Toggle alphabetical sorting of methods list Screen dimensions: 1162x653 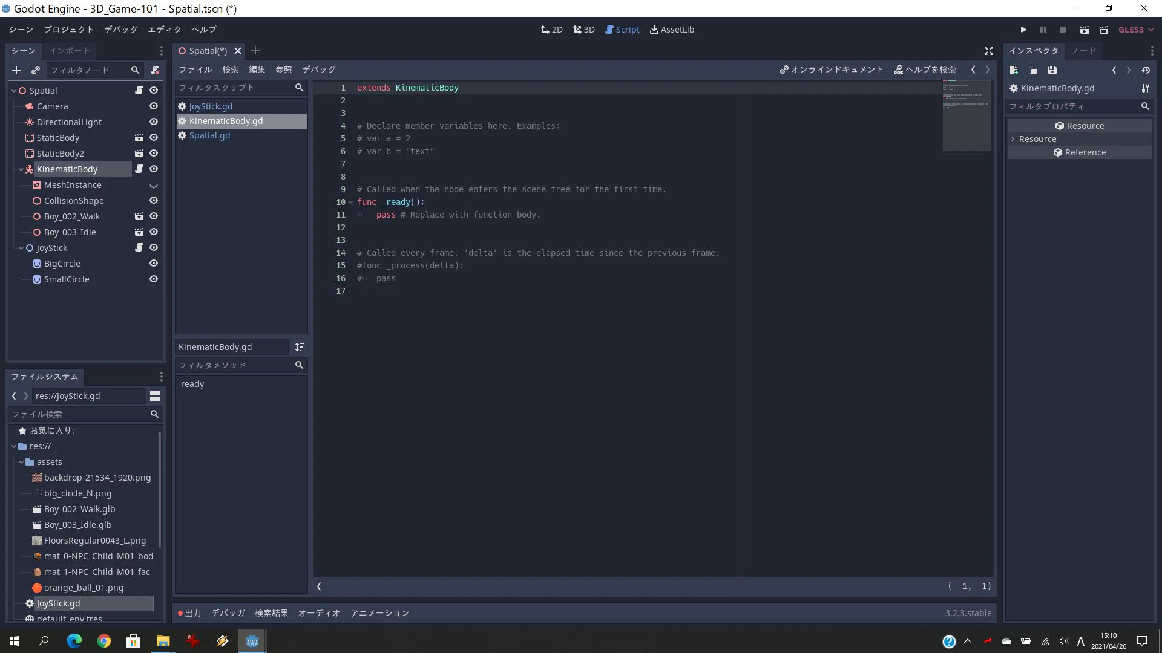pos(299,347)
